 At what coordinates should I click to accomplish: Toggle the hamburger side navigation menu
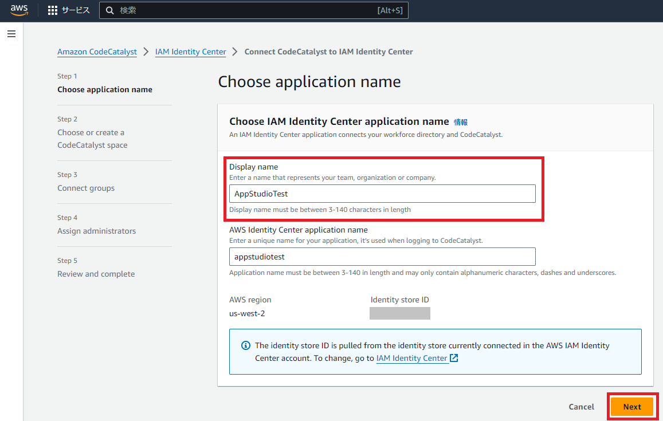tap(11, 34)
